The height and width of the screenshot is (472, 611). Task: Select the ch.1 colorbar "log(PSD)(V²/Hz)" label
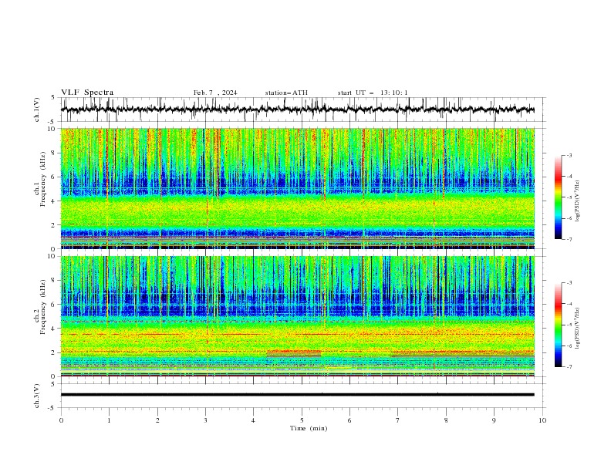(x=577, y=201)
